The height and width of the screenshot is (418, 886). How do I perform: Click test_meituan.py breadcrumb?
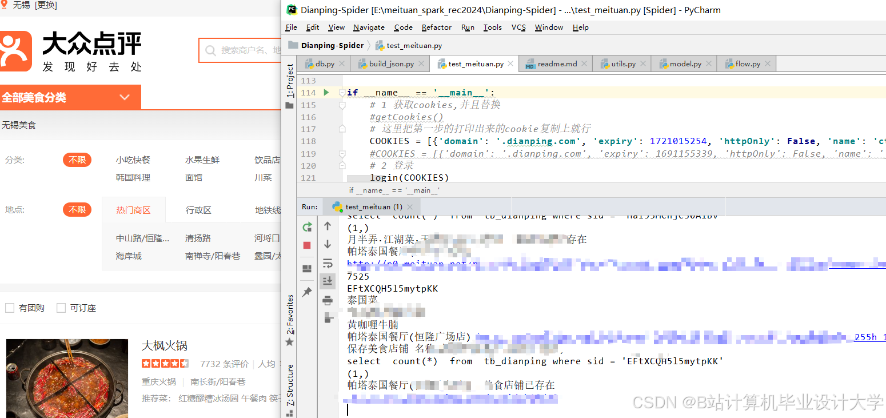coord(409,46)
